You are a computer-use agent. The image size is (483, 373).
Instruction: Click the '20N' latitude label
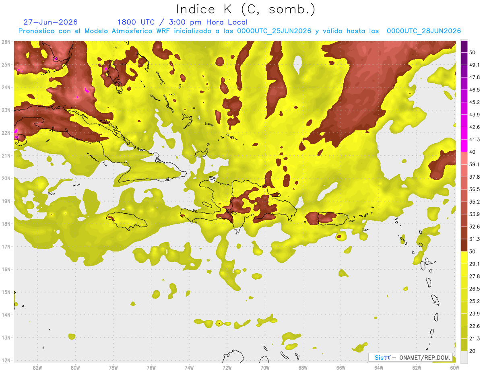(6, 178)
